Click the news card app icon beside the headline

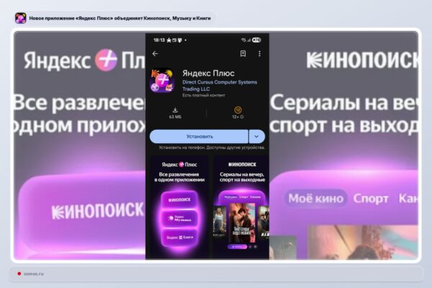click(x=20, y=18)
